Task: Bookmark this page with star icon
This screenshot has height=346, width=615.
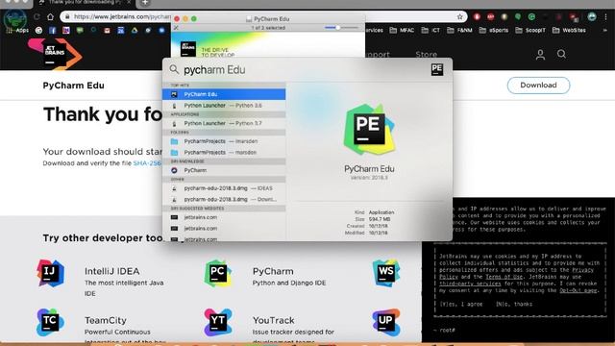Action: pos(459,16)
